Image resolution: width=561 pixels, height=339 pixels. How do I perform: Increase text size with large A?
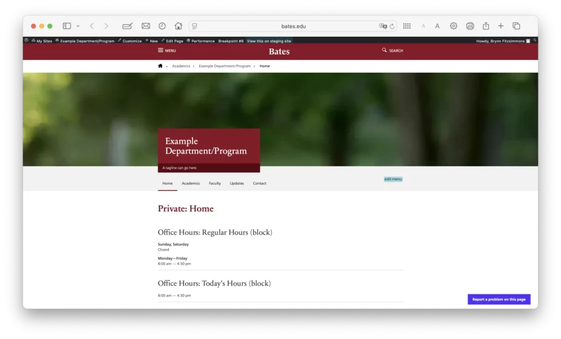click(x=437, y=26)
